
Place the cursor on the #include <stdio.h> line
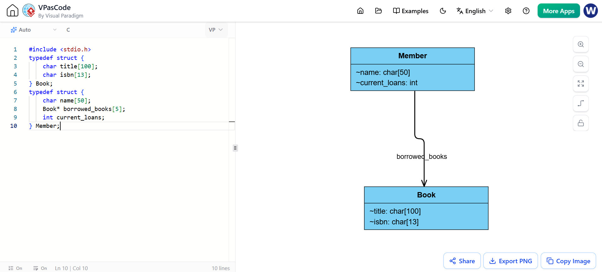(x=60, y=50)
